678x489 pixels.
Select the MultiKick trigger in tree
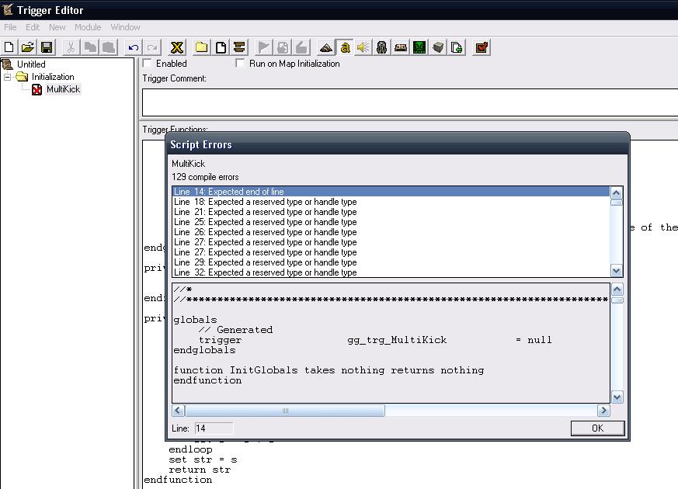pyautogui.click(x=63, y=89)
